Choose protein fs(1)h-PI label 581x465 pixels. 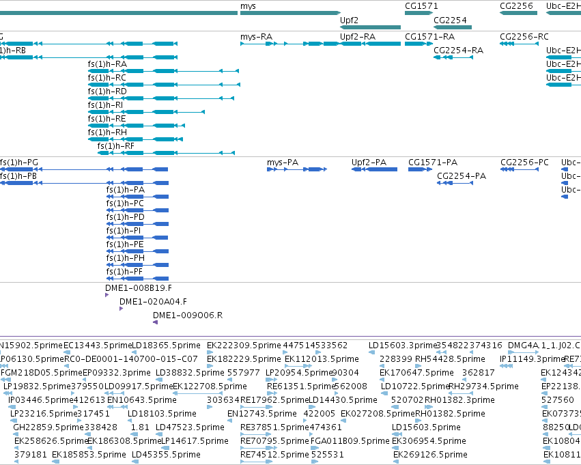[x=124, y=231]
